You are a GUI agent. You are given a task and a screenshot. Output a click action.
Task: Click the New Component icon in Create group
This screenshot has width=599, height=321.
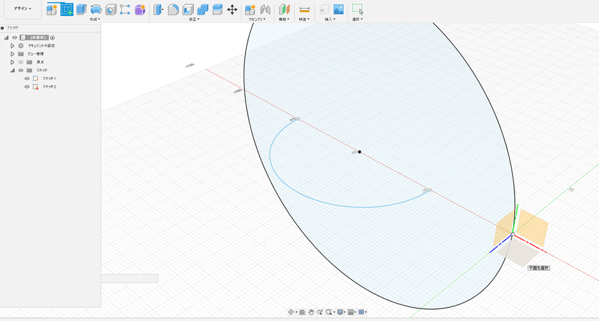coord(51,9)
